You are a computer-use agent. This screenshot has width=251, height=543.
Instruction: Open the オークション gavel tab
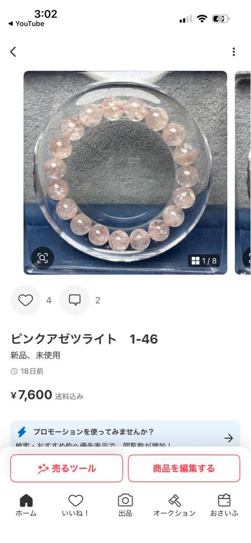click(x=175, y=506)
